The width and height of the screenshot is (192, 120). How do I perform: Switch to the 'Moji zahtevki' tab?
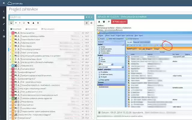pyautogui.click(x=31, y=29)
